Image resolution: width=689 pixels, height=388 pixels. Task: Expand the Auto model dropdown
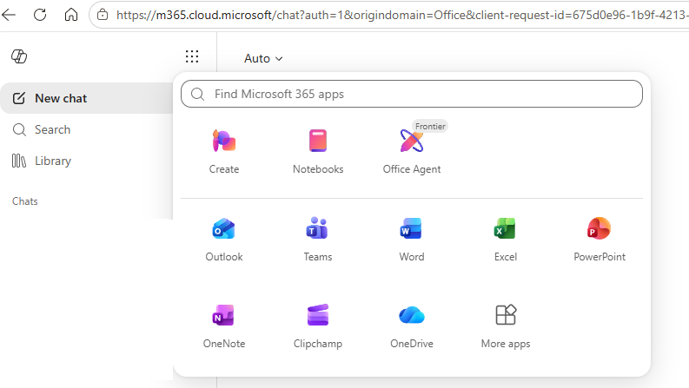(263, 58)
